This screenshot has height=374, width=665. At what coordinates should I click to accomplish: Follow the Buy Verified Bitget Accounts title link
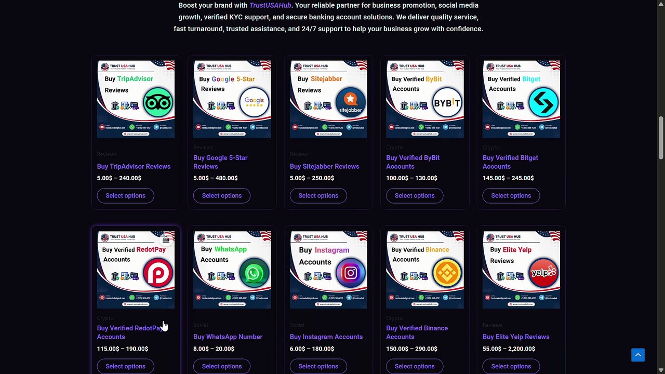point(510,162)
